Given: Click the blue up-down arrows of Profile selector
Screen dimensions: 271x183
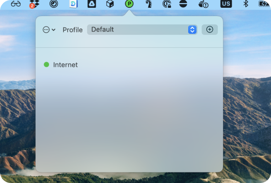Looking at the screenshot, I should click(192, 30).
